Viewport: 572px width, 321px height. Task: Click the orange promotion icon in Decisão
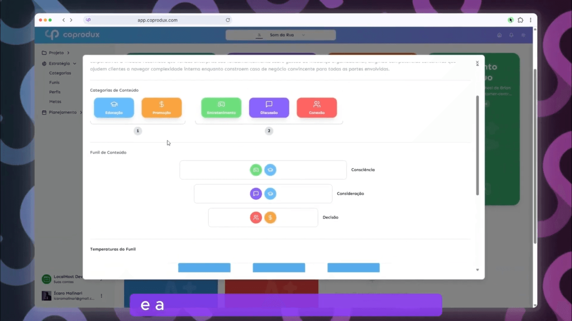pyautogui.click(x=270, y=218)
